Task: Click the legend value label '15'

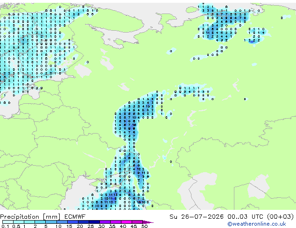Action: [69, 226]
